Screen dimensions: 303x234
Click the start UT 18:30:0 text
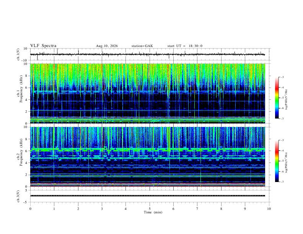click(185, 46)
